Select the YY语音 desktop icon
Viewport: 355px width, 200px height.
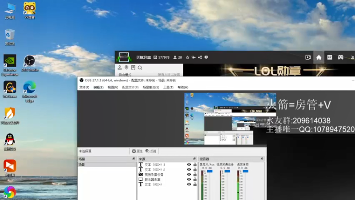pyautogui.click(x=29, y=10)
